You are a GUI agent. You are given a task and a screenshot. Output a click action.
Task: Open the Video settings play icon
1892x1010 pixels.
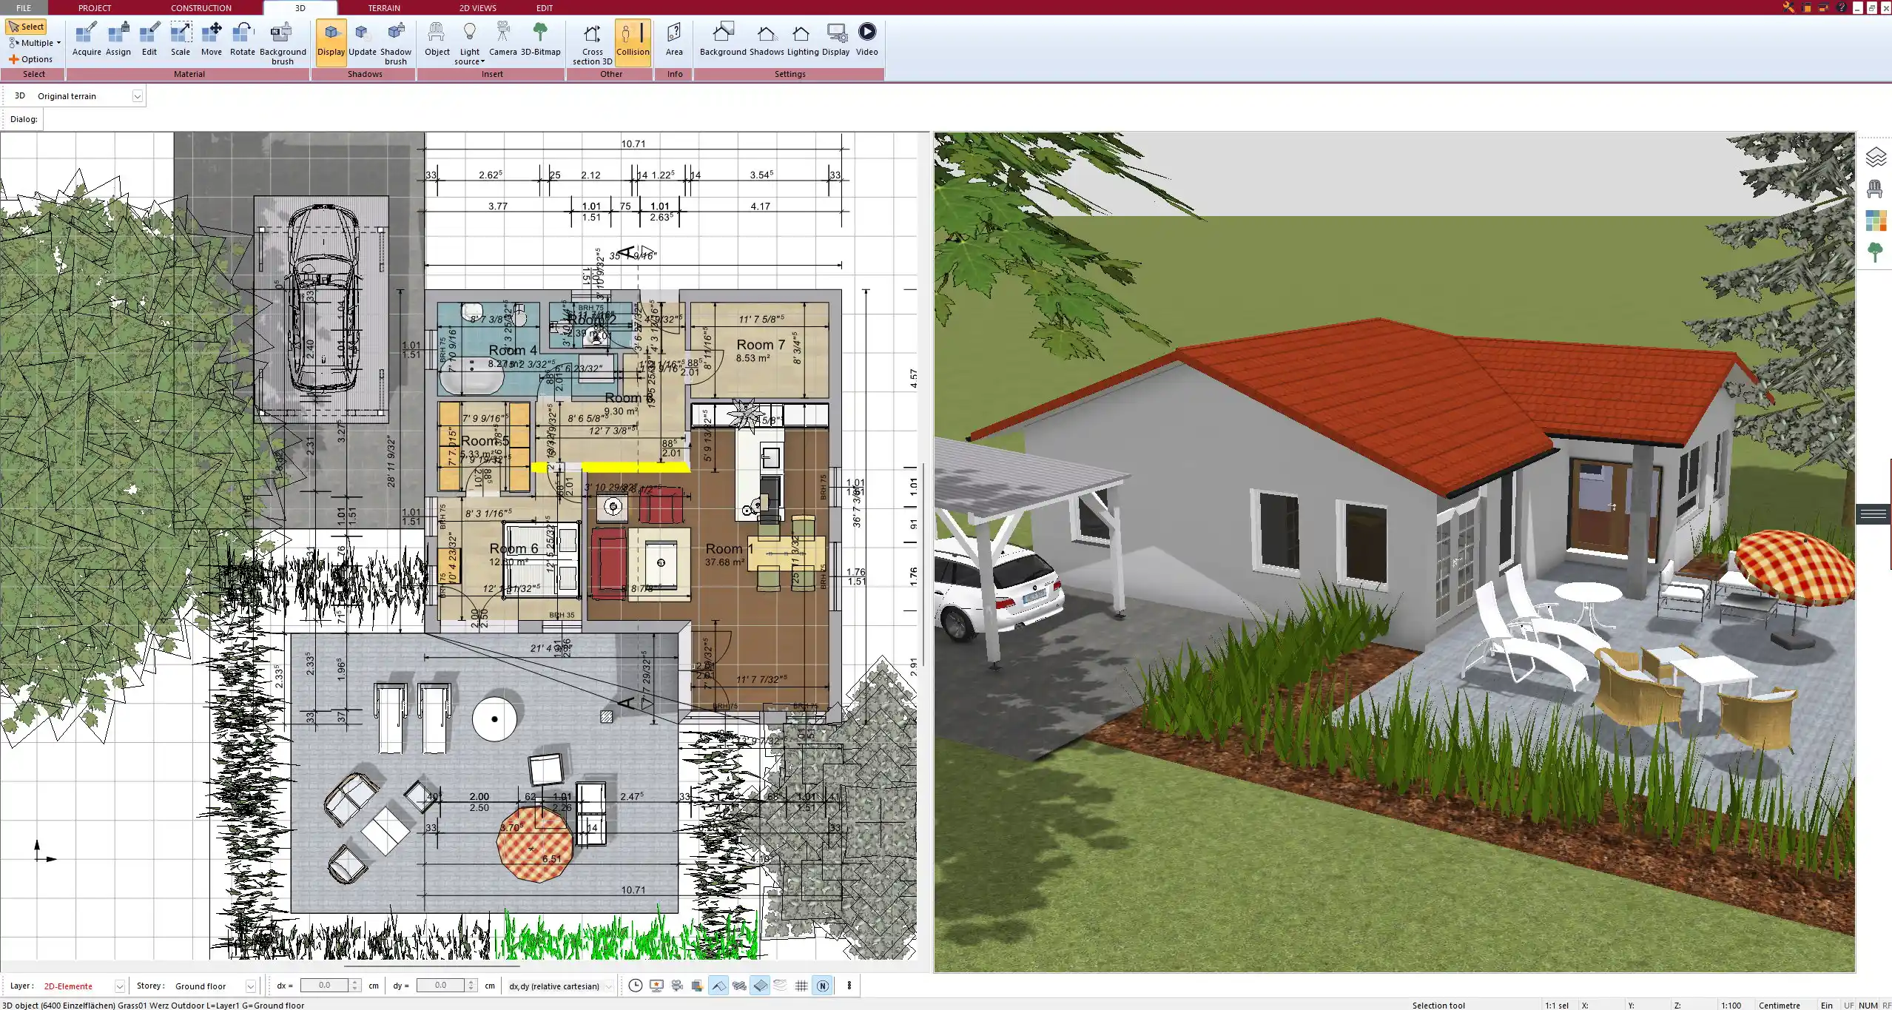tap(866, 33)
